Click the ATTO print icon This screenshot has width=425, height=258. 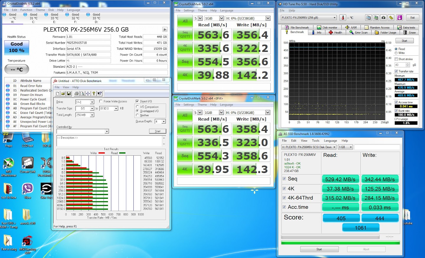point(76,94)
